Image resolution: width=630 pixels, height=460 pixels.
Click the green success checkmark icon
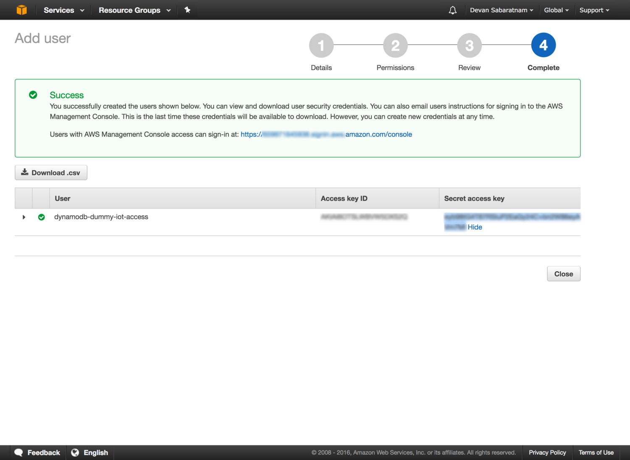coord(33,95)
